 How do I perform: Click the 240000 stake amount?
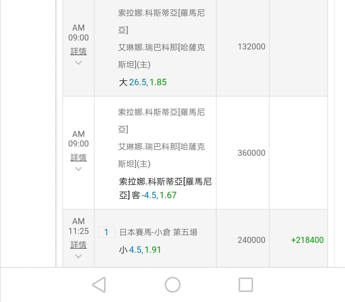pos(251,240)
